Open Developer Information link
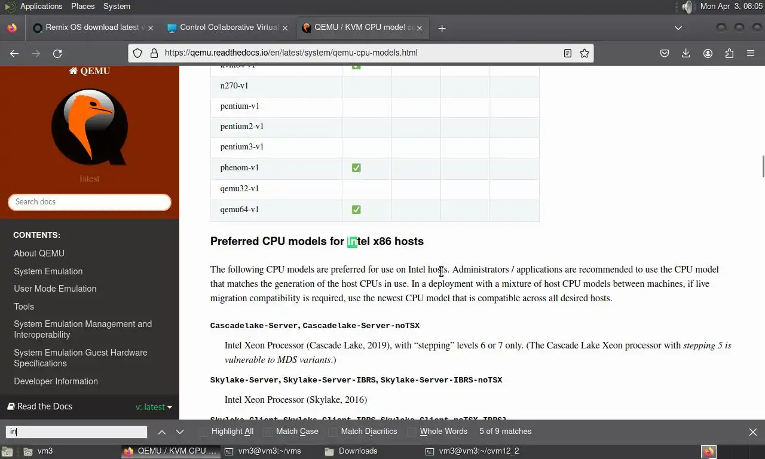This screenshot has width=765, height=459. (56, 381)
